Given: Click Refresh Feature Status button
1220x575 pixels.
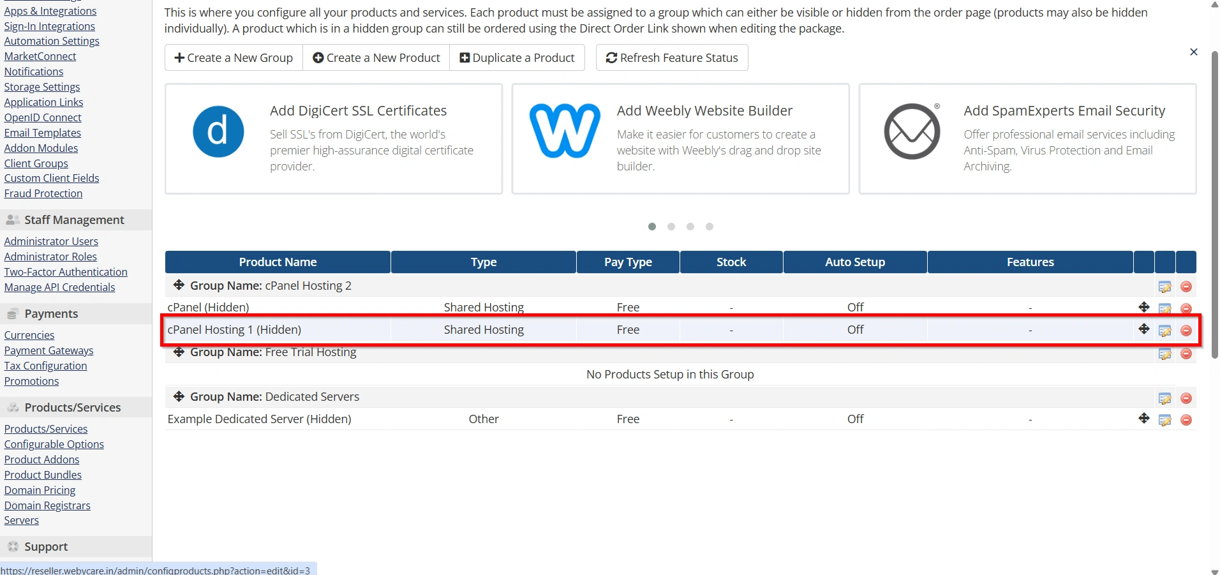Looking at the screenshot, I should (x=672, y=57).
